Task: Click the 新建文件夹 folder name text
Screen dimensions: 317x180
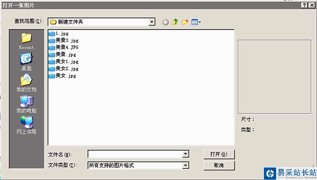Action: pyautogui.click(x=71, y=22)
